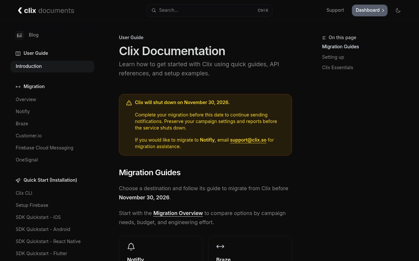Open the Braze migration sidebar page
The width and height of the screenshot is (419, 261).
click(22, 124)
